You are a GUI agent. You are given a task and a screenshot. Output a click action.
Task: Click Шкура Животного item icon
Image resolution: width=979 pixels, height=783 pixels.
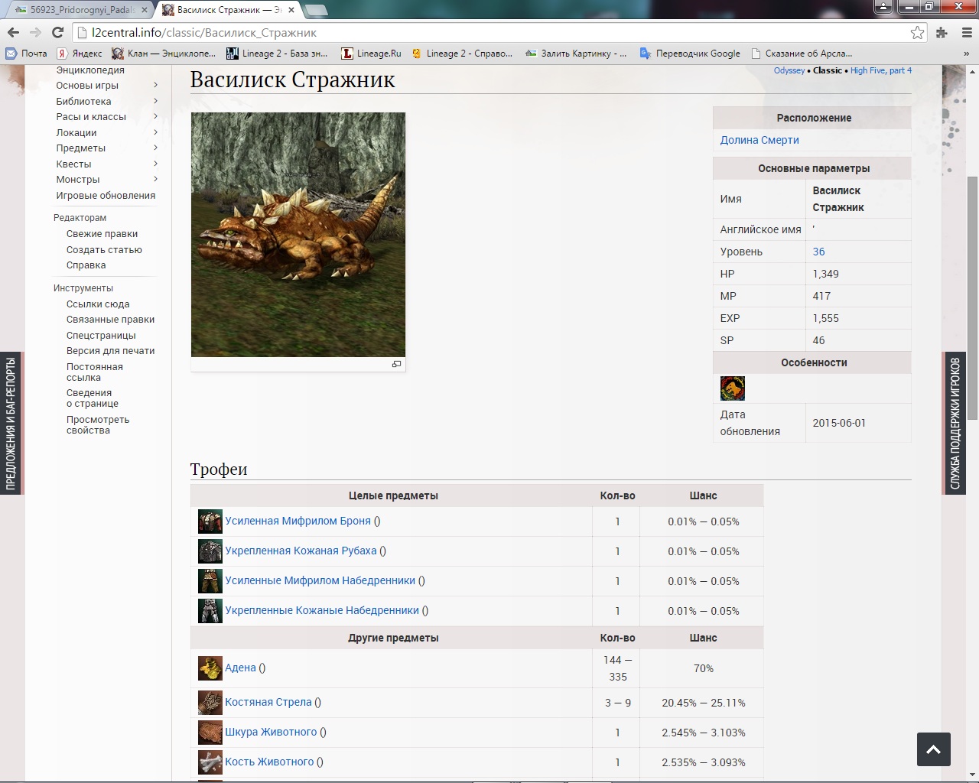click(210, 733)
